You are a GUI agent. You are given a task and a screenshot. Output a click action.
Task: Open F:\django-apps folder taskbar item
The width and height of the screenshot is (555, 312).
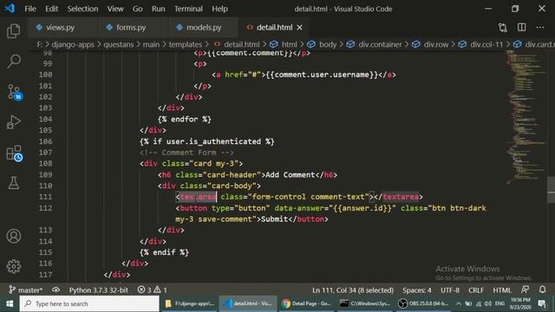click(x=190, y=304)
